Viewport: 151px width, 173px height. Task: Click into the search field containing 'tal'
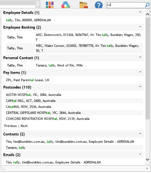coord(126,5)
